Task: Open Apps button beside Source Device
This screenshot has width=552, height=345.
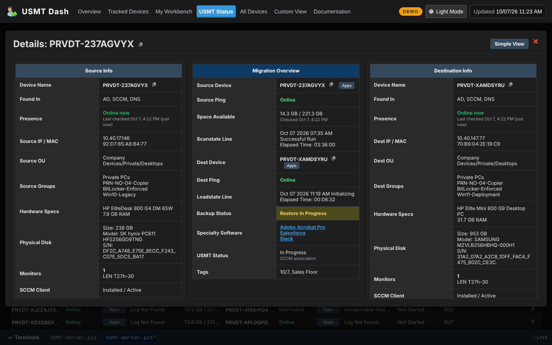Action: click(x=347, y=85)
